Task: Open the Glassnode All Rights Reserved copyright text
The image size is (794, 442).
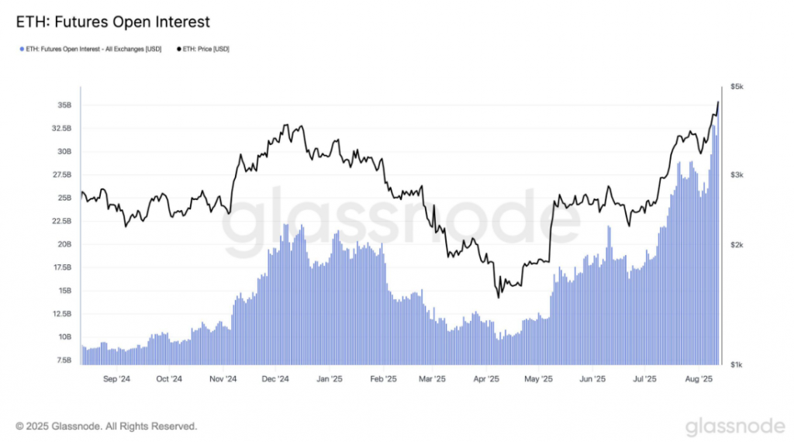Action: tap(106, 426)
